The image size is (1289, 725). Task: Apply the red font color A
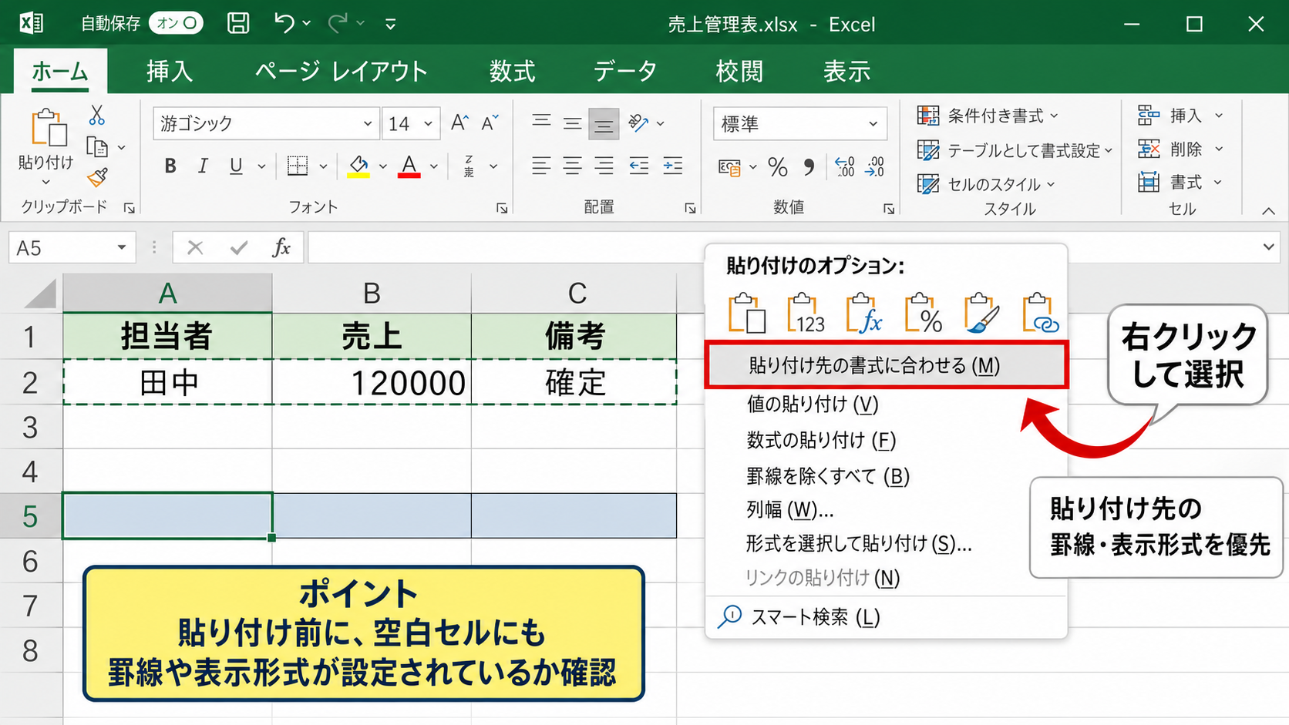coord(409,166)
